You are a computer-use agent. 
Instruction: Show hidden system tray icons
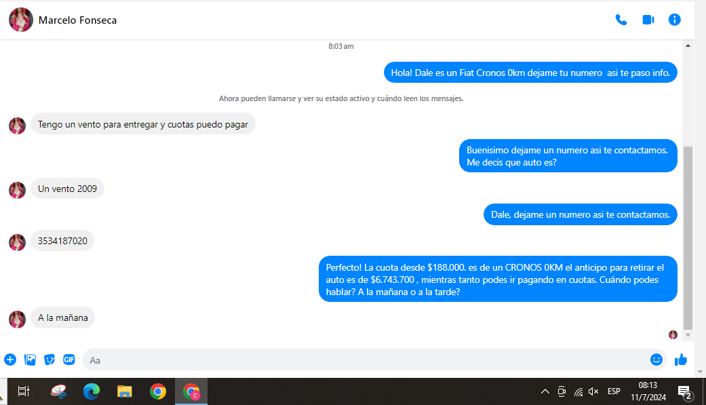pyautogui.click(x=545, y=391)
